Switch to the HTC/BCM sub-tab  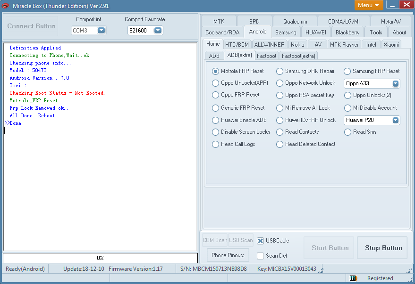click(x=237, y=45)
